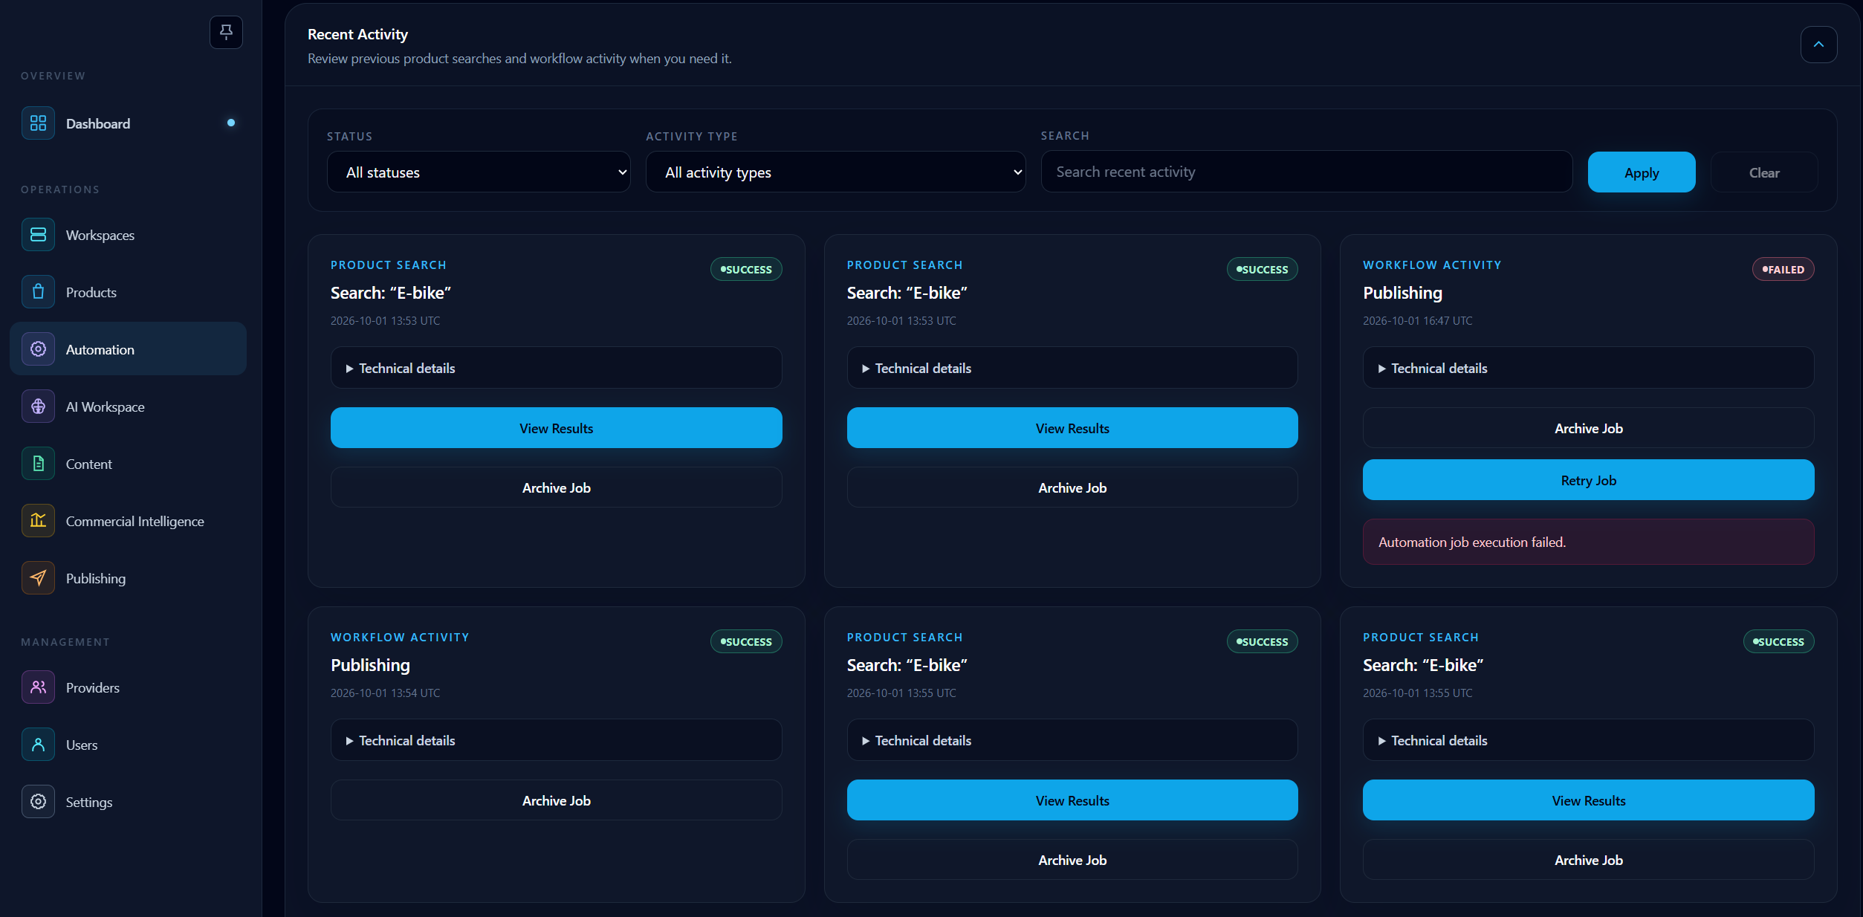This screenshot has width=1863, height=917.
Task: Click the Publishing paper plane icon
Action: click(x=38, y=578)
